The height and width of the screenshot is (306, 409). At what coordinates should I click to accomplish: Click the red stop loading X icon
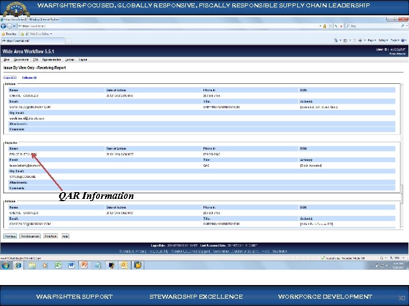click(341, 26)
